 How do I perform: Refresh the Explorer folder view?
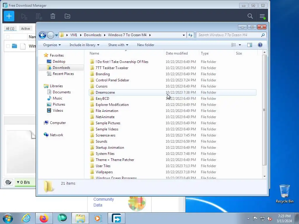pyautogui.click(x=190, y=35)
